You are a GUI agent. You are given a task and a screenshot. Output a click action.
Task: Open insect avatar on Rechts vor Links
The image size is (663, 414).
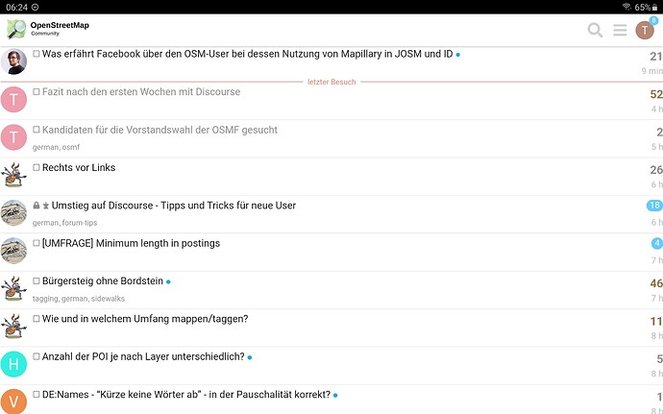click(x=13, y=175)
